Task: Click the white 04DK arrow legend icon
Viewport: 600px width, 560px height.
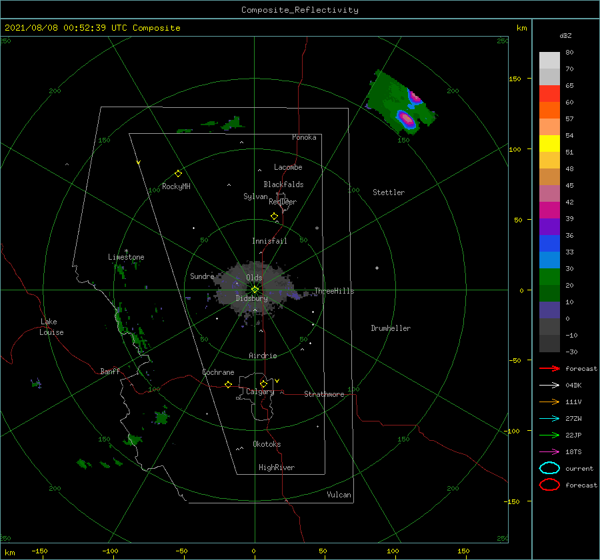Action: click(549, 386)
